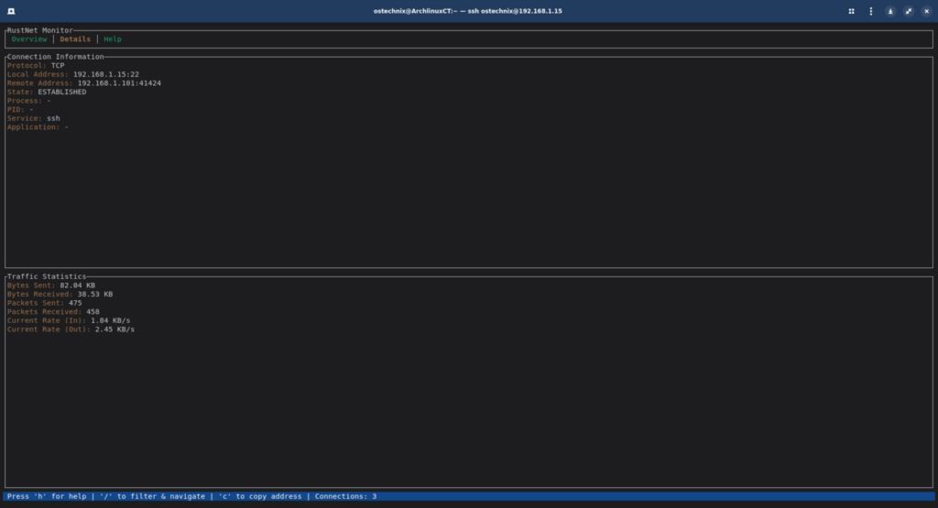
Task: Switch to the Overview tab
Action: pyautogui.click(x=29, y=39)
